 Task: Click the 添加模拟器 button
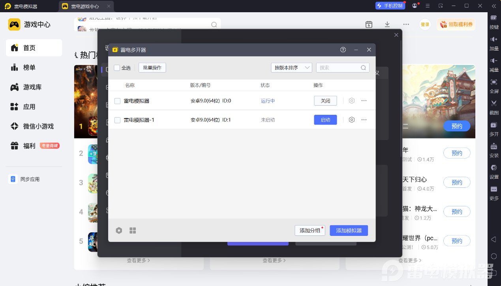tap(349, 230)
